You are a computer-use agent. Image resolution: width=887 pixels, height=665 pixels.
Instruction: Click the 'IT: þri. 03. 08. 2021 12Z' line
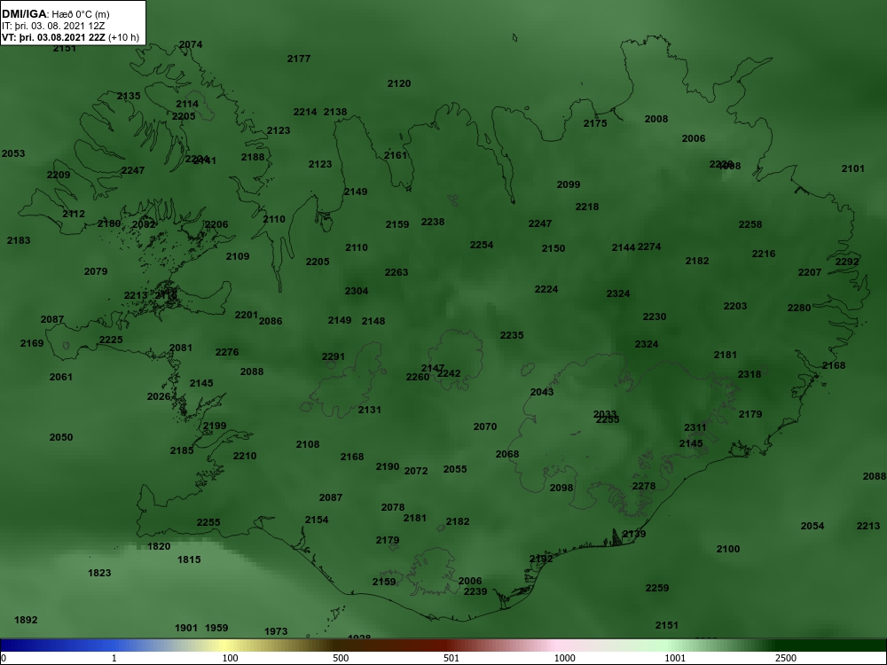53,26
